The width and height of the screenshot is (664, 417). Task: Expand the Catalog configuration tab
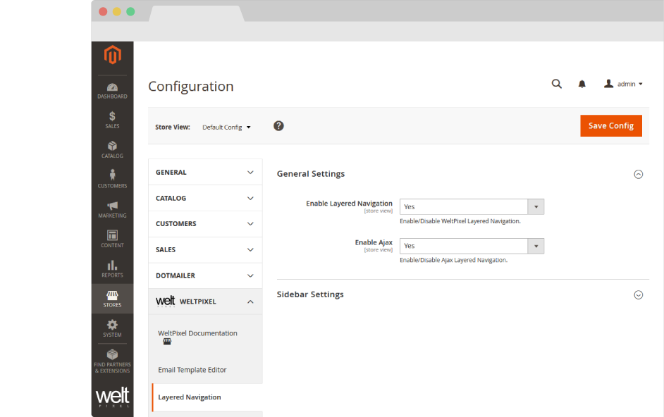[204, 198]
